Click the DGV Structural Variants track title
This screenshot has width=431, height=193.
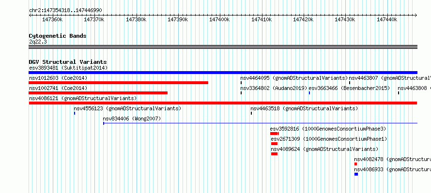pyautogui.click(x=68, y=62)
